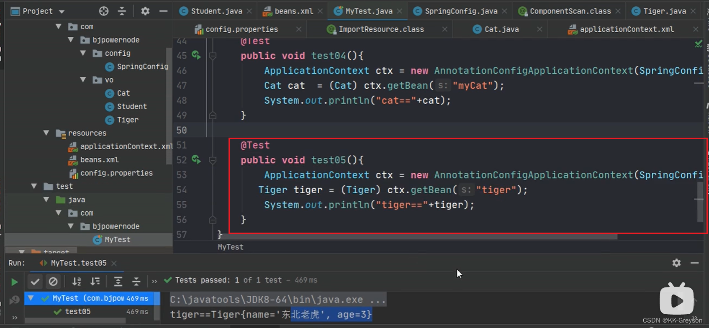This screenshot has width=709, height=328.
Task: Click the bilibili player overlay icon
Action: 676,299
